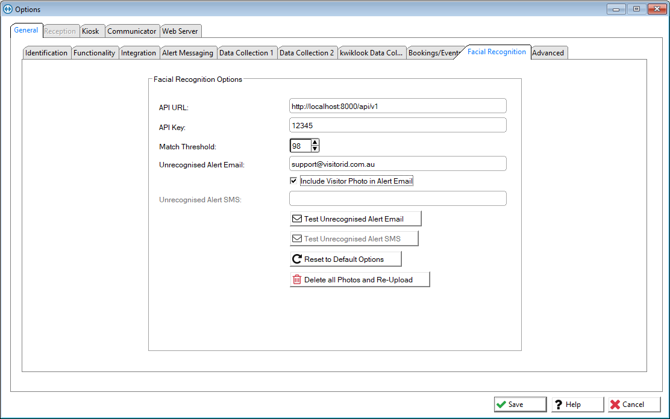This screenshot has width=670, height=419.
Task: Switch to the Communicator tab
Action: 132,31
